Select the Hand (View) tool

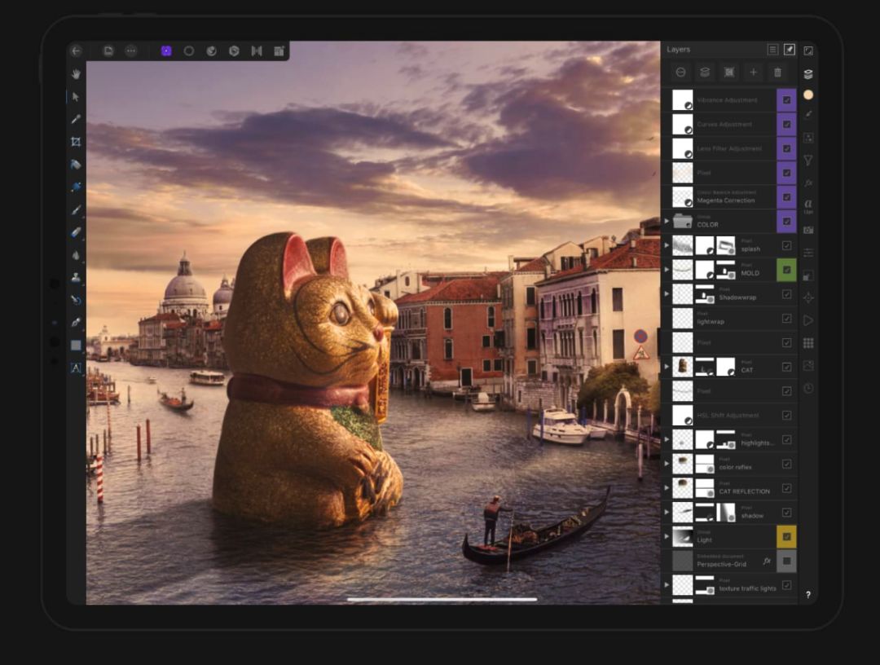[76, 74]
